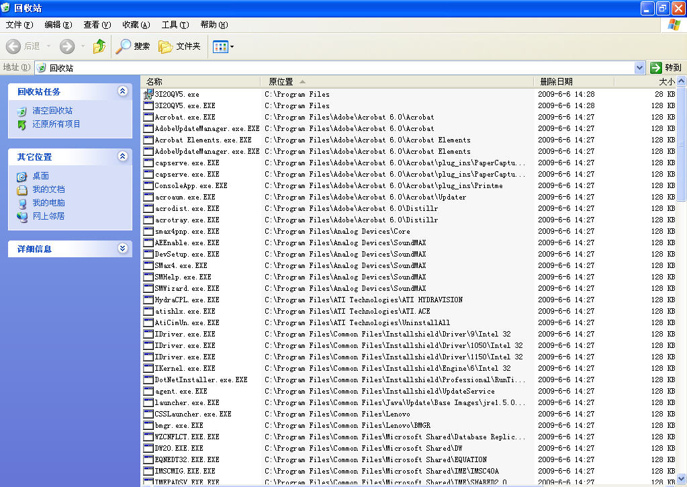Click the icon of ConsoleApp.exe.EXE
Screen dimensions: 687x487
tap(148, 185)
